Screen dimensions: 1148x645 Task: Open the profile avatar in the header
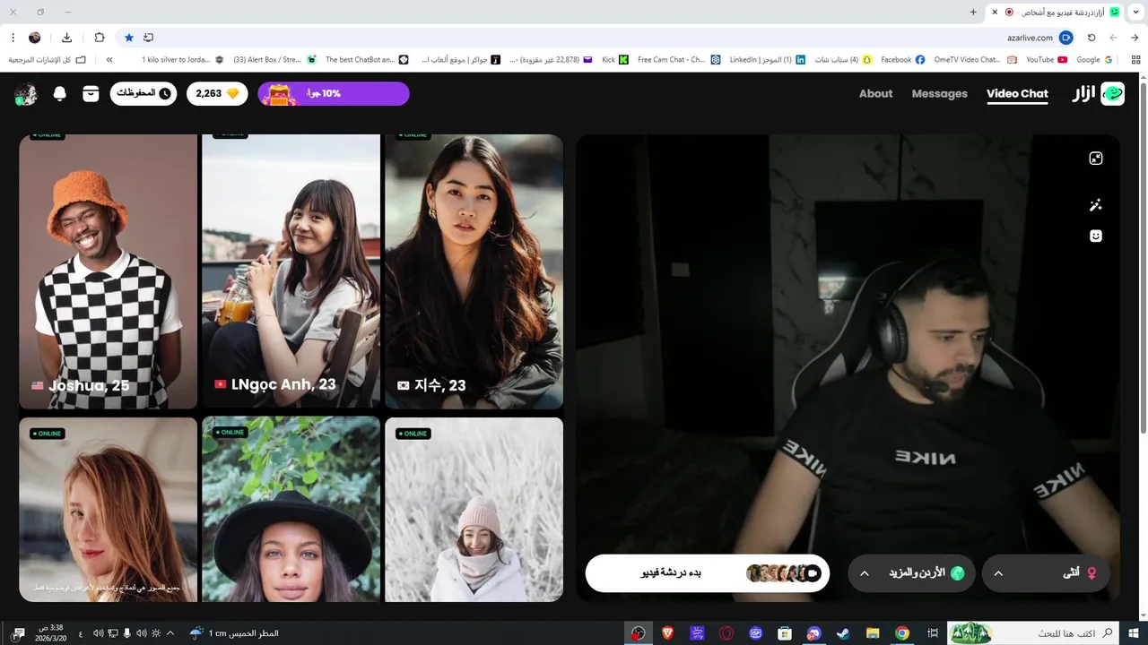26,94
